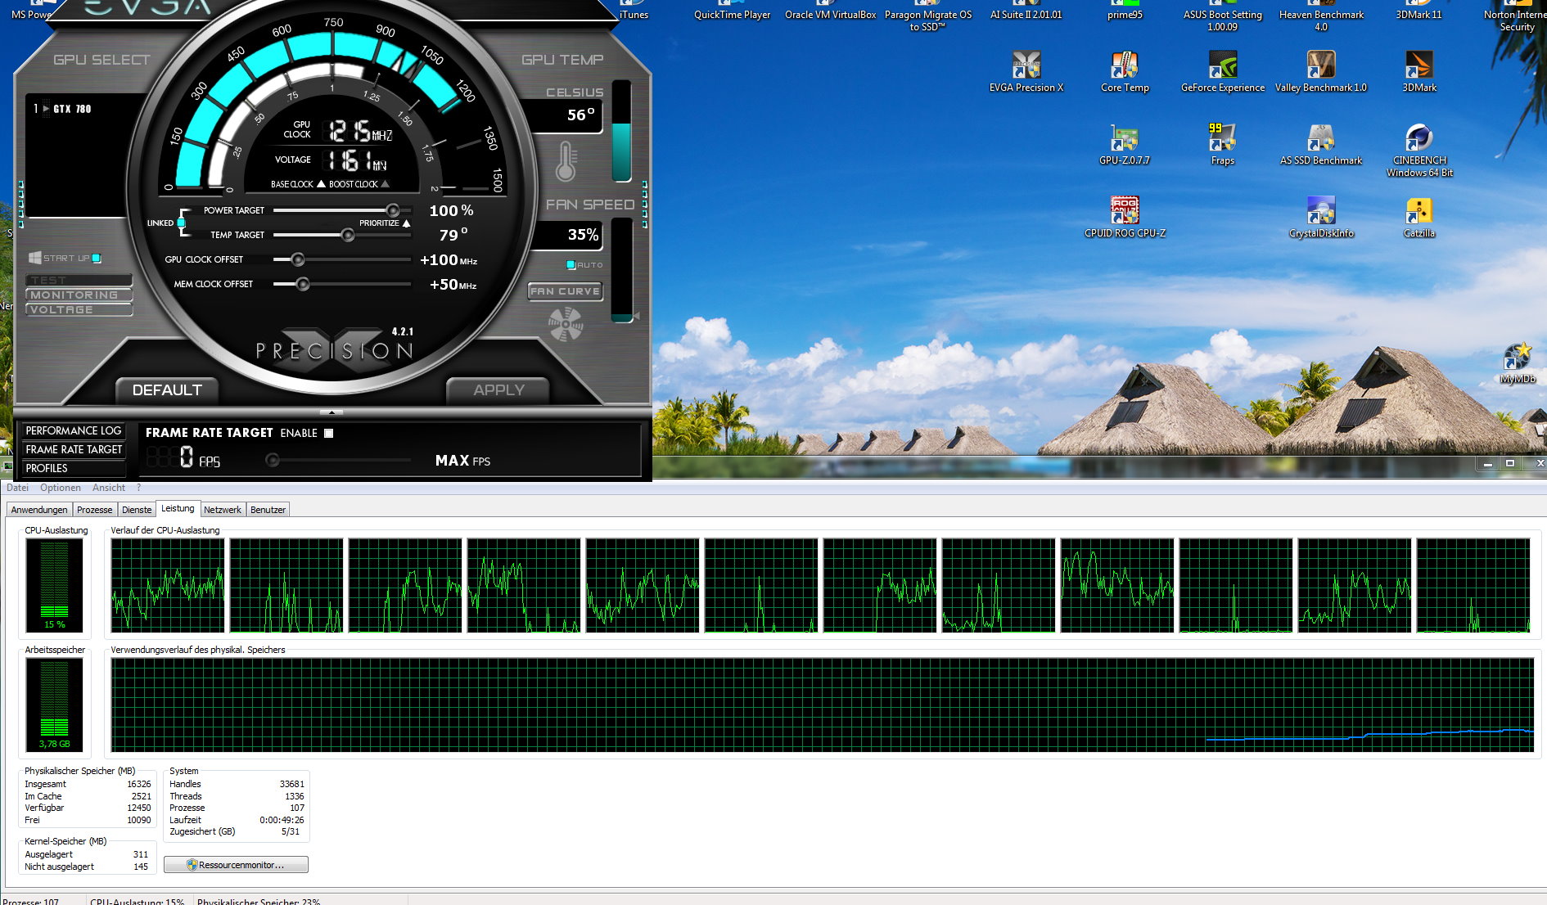Launch ASUS Boot Setting 1.00.09 shortcut

[1222, 16]
